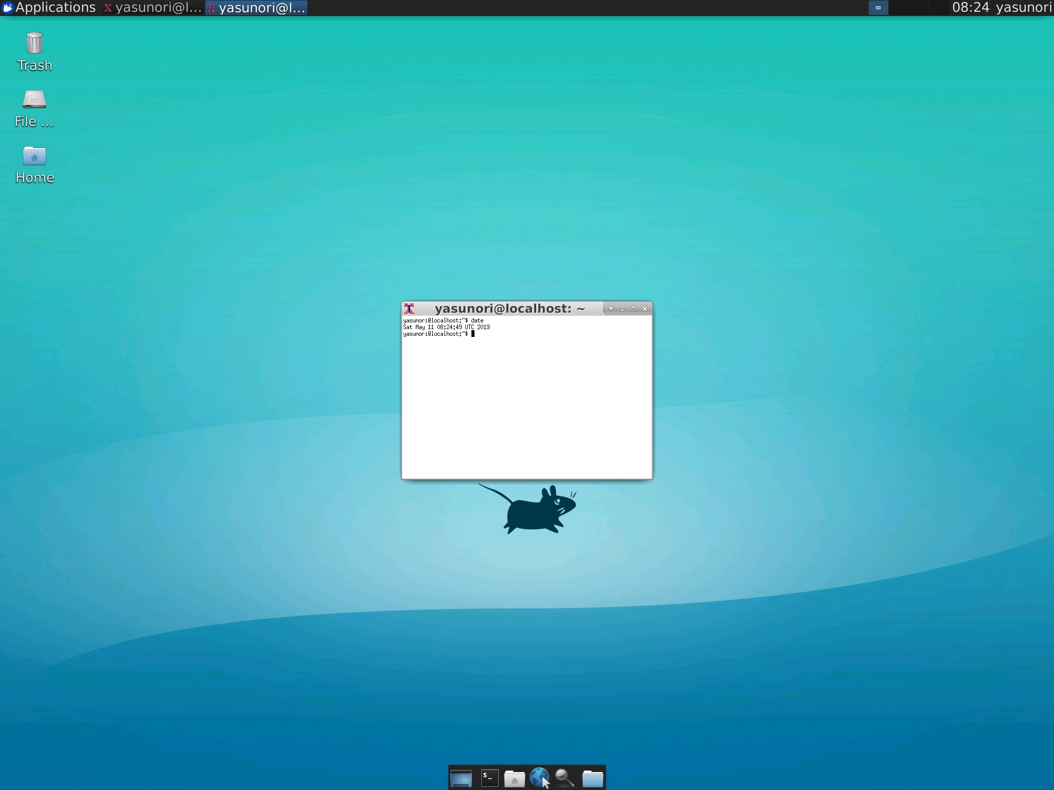The height and width of the screenshot is (790, 1054).
Task: Shade the terminal with the up-arrow button
Action: [x=610, y=309]
